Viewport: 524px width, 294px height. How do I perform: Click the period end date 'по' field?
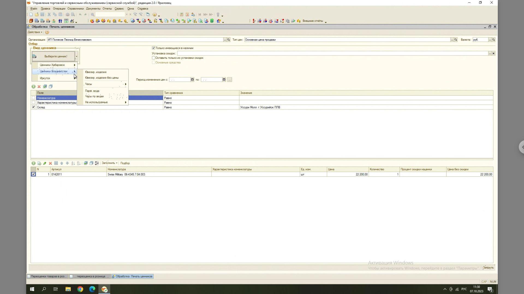click(x=212, y=80)
